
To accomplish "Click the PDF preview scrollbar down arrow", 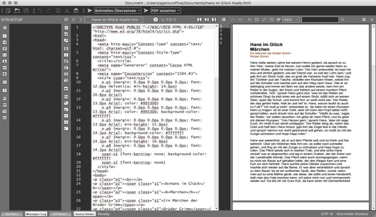I will 374,208.
